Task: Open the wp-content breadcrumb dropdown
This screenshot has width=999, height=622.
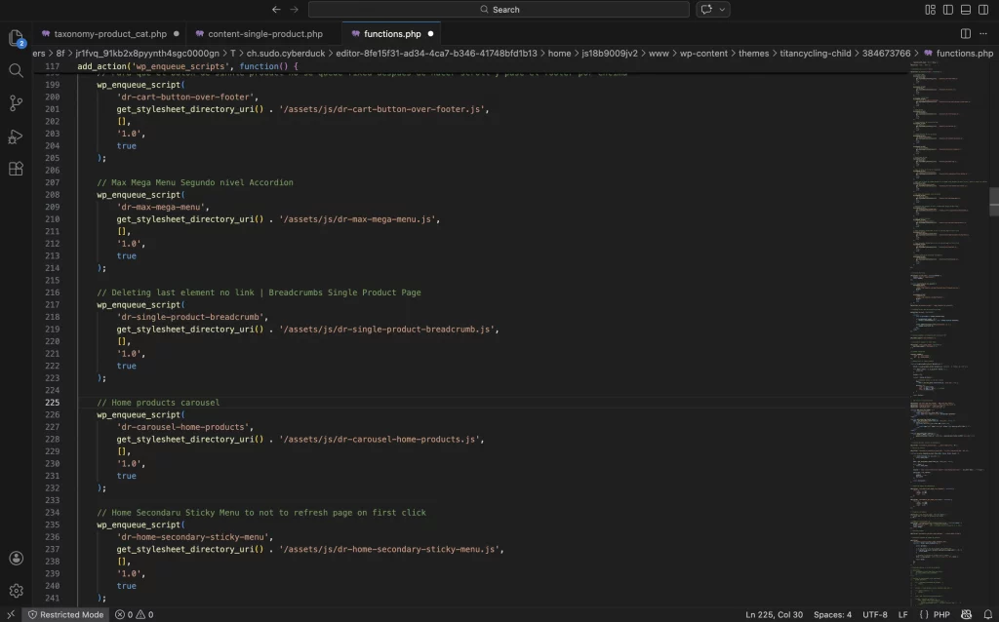Action: pyautogui.click(x=704, y=54)
